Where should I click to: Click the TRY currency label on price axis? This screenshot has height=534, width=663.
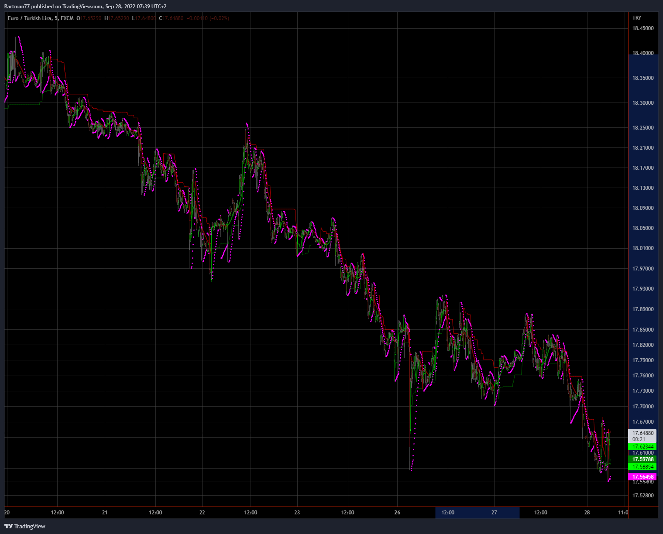tap(637, 18)
